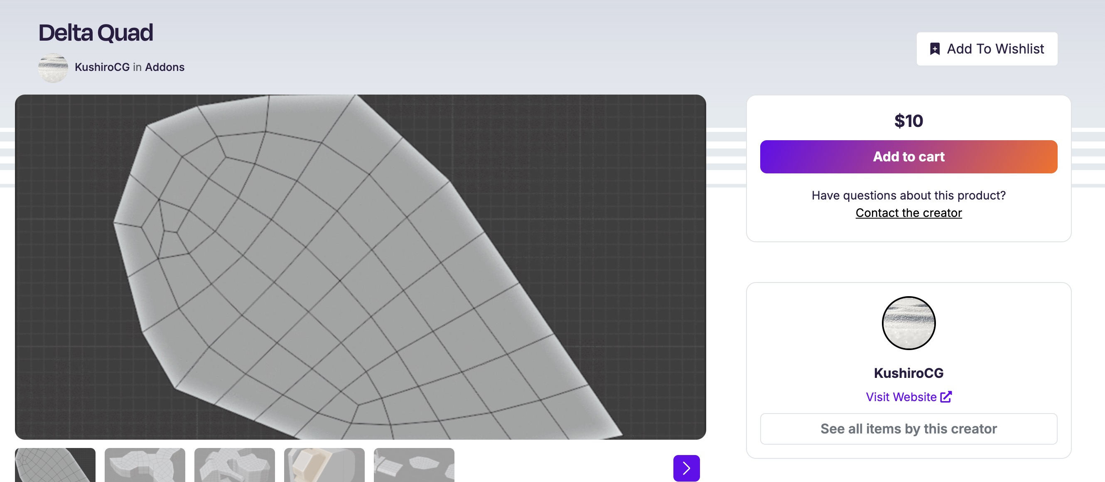
Task: Select the fifth product thumbnail
Action: [414, 465]
